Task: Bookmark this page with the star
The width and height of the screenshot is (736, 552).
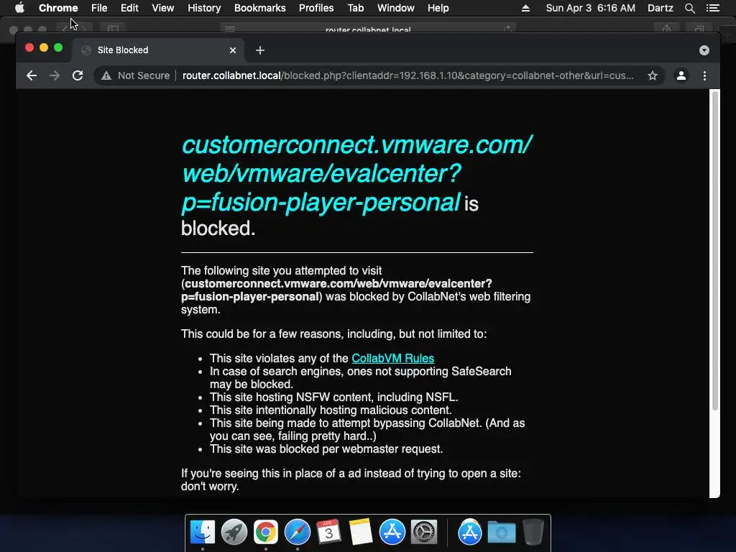Action: [x=653, y=75]
